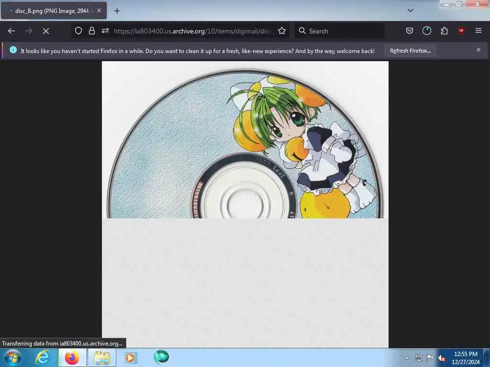Open the clock showing 12:55 PM
This screenshot has width=490, height=367.
coord(465,357)
